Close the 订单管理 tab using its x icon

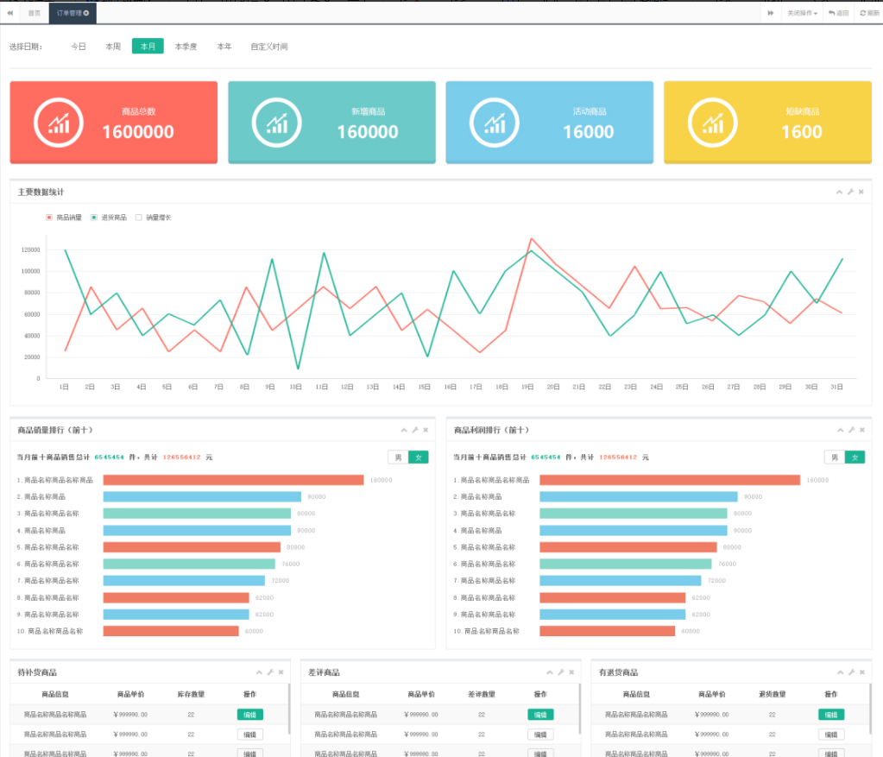[x=86, y=13]
